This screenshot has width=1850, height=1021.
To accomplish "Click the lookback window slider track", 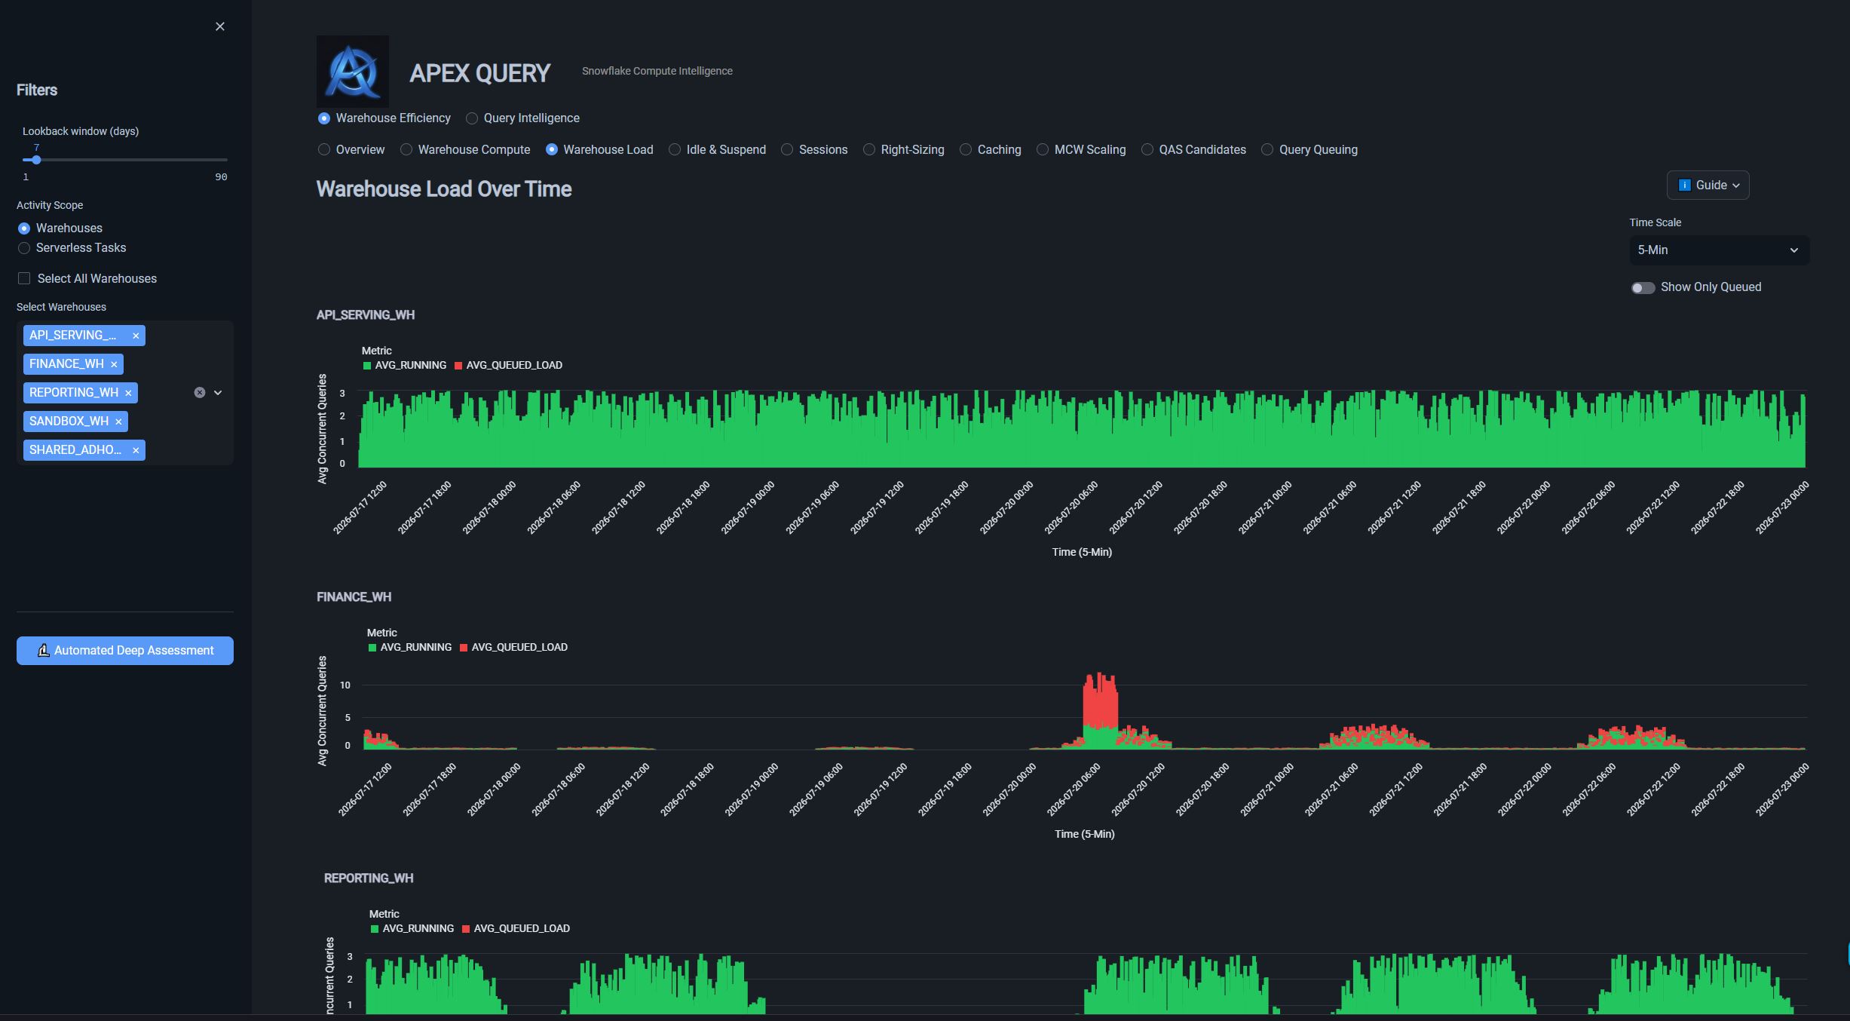I will (125, 160).
